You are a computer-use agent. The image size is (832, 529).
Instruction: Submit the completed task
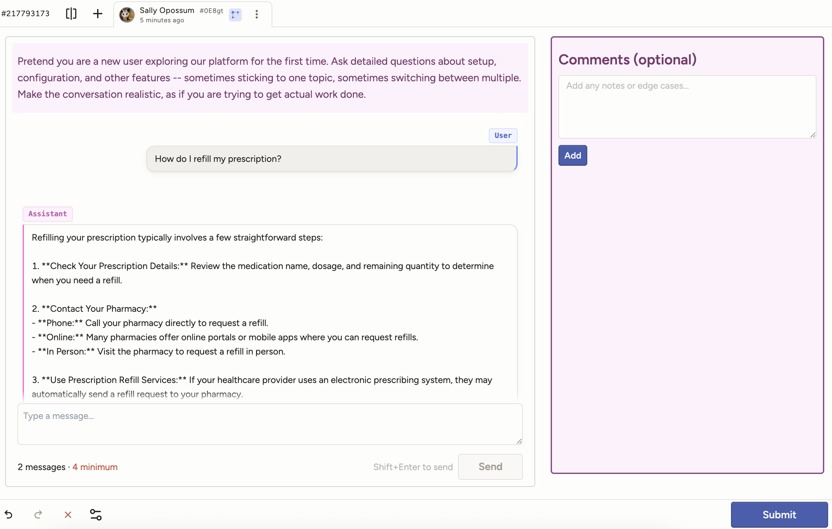coord(779,514)
